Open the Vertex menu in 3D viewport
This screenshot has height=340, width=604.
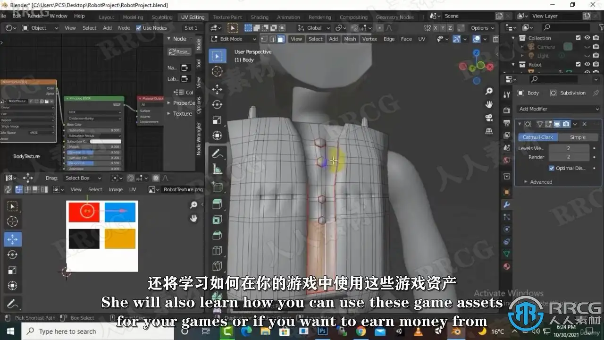coord(369,39)
